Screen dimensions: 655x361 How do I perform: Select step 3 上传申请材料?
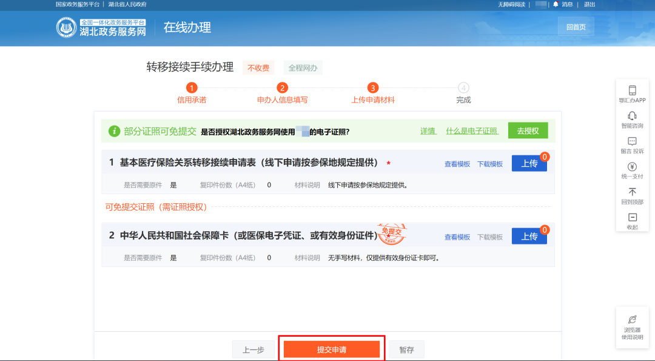click(x=373, y=88)
